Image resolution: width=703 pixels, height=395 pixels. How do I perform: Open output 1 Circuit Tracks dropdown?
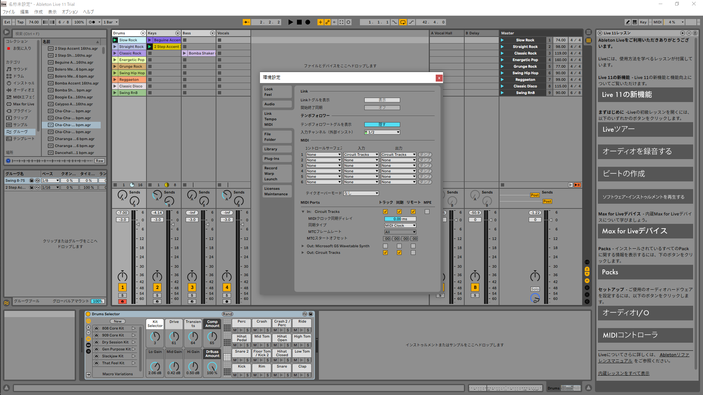click(x=398, y=155)
